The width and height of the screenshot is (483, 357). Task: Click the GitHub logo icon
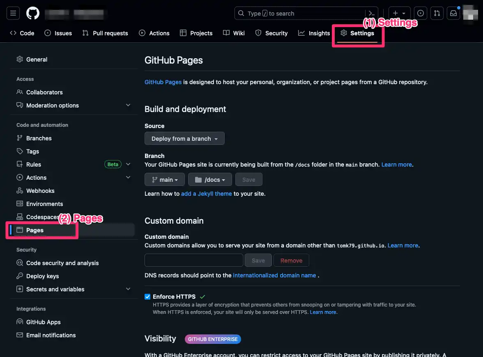tap(33, 13)
